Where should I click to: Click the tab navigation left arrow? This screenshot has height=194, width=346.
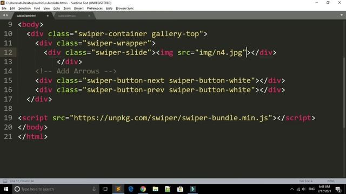pyautogui.click(x=4, y=15)
